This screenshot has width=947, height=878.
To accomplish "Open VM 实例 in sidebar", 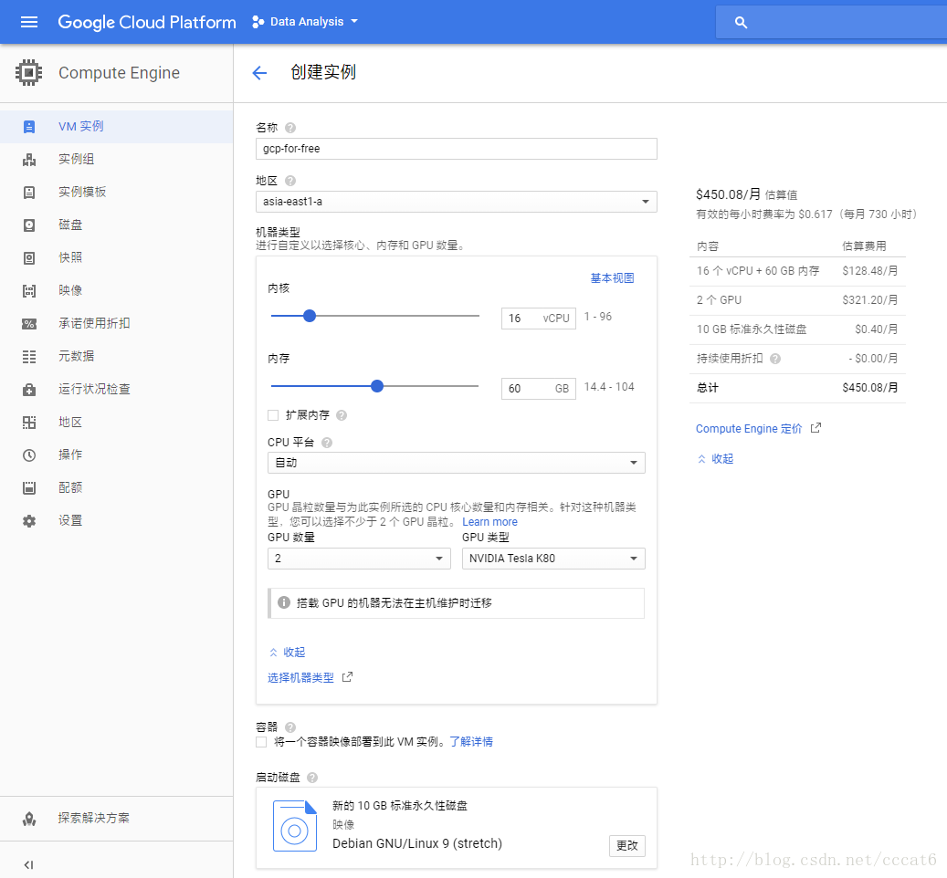I will [116, 127].
